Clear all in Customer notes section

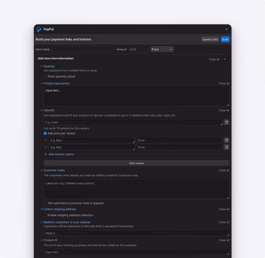point(224,170)
